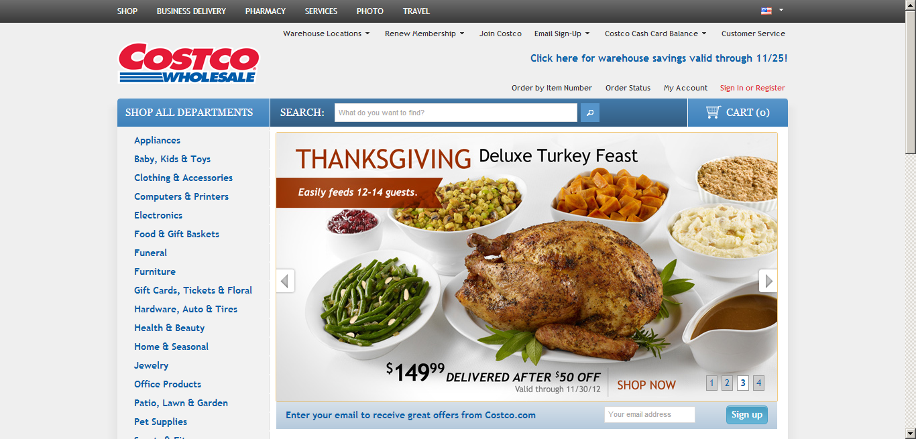
Task: Open Electronics department in sidebar
Action: click(x=158, y=215)
